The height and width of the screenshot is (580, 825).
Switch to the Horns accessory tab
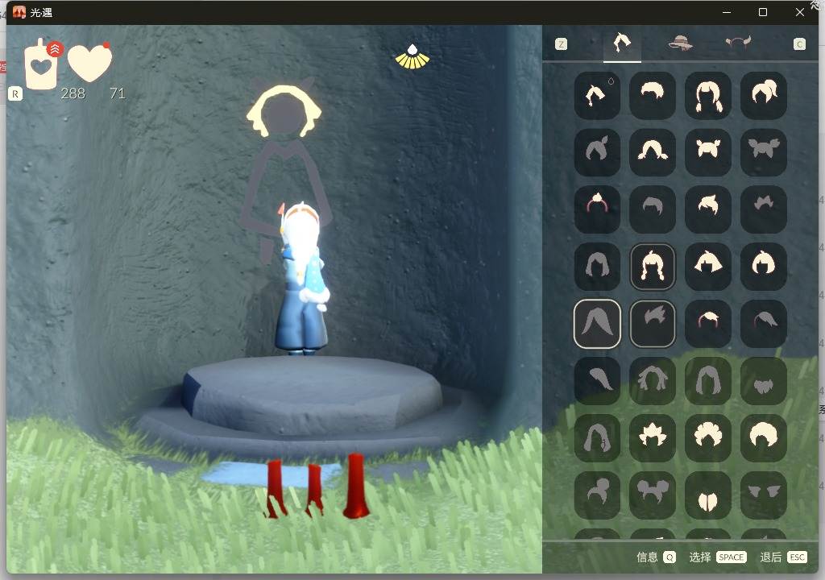click(x=738, y=42)
